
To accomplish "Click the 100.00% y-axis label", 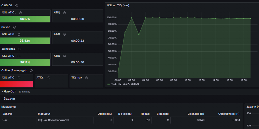I will (x=112, y=17).
